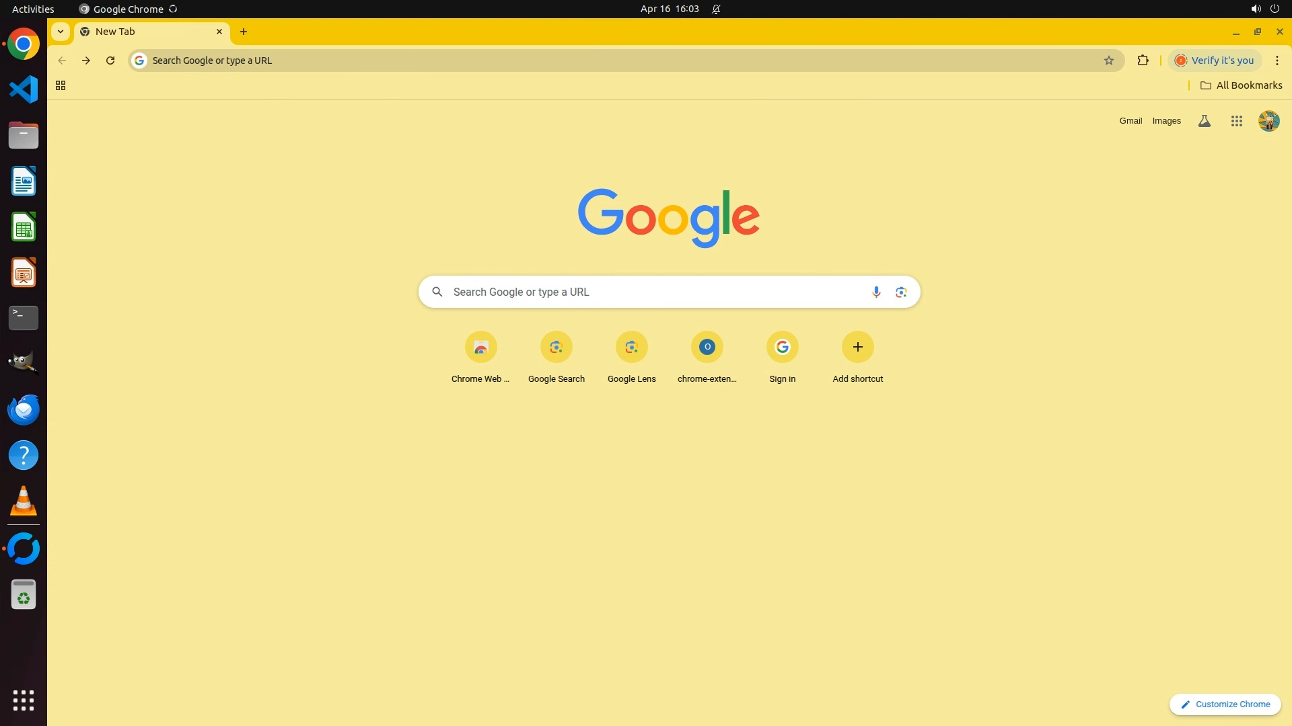The image size is (1292, 726).
Task: Open a new tab with plus button
Action: tap(244, 32)
